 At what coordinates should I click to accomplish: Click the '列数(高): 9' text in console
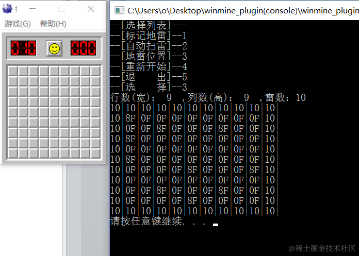(218, 97)
